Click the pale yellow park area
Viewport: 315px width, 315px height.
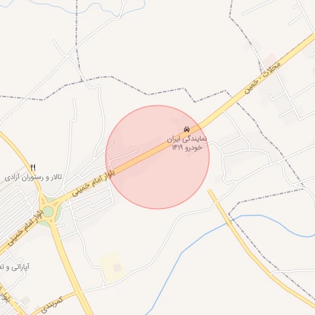point(112,267)
